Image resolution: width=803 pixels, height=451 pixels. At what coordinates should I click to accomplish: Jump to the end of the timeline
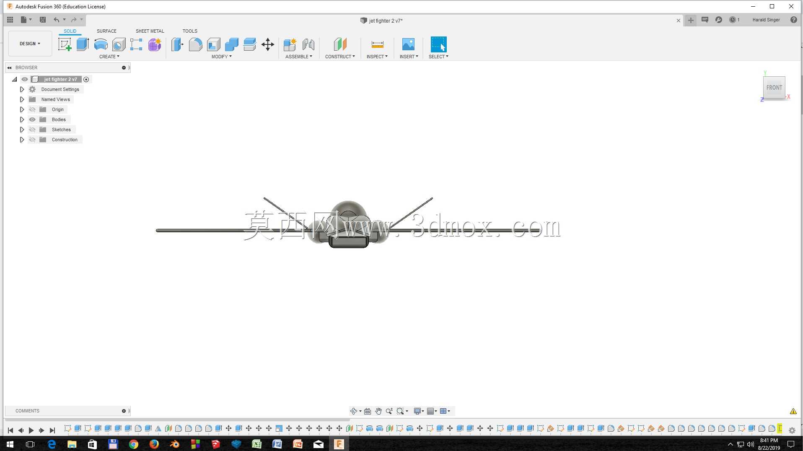pyautogui.click(x=52, y=430)
